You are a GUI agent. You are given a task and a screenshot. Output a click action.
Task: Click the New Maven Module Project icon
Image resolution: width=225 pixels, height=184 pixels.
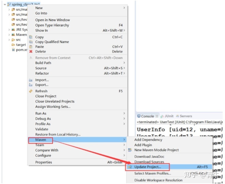tap(130, 150)
